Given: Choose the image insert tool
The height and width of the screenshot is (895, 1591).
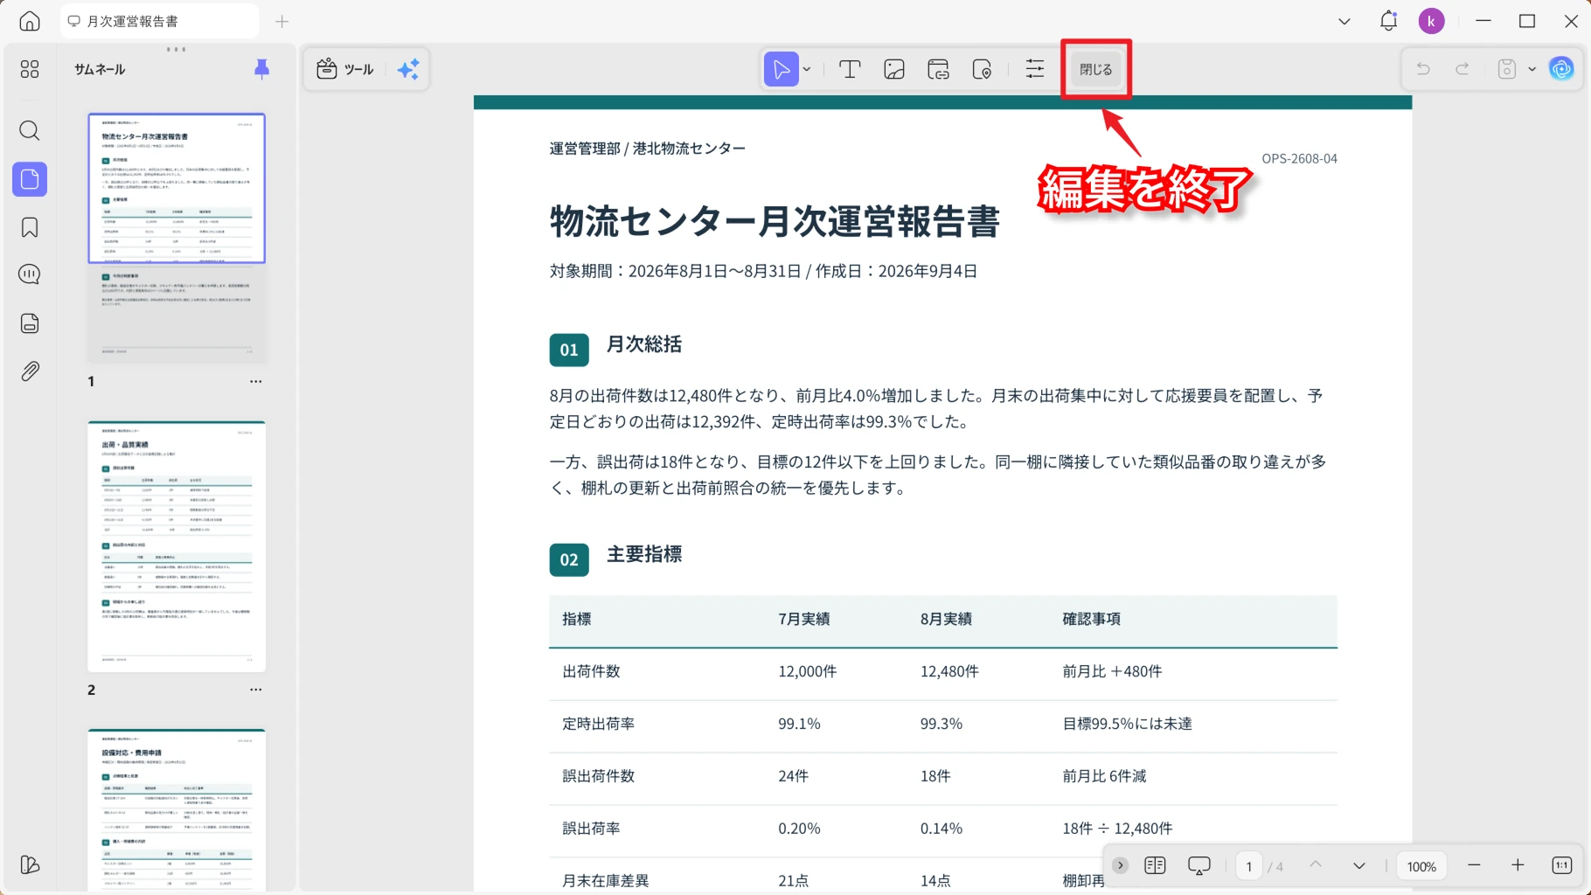Looking at the screenshot, I should coord(894,69).
